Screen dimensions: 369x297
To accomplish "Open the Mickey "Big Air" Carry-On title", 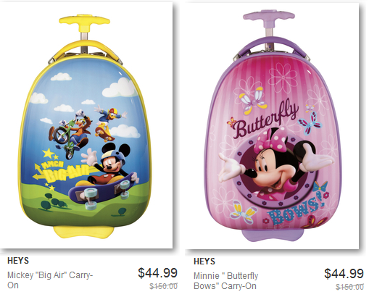I will click(50, 280).
